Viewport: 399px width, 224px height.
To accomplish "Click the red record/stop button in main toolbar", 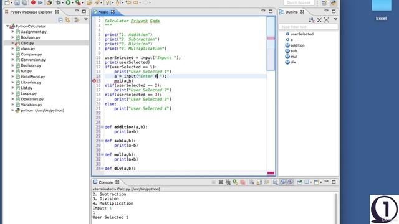I will click(x=33, y=2).
